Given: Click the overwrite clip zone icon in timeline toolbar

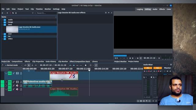Looking at the screenshot, I should click(x=74, y=65).
